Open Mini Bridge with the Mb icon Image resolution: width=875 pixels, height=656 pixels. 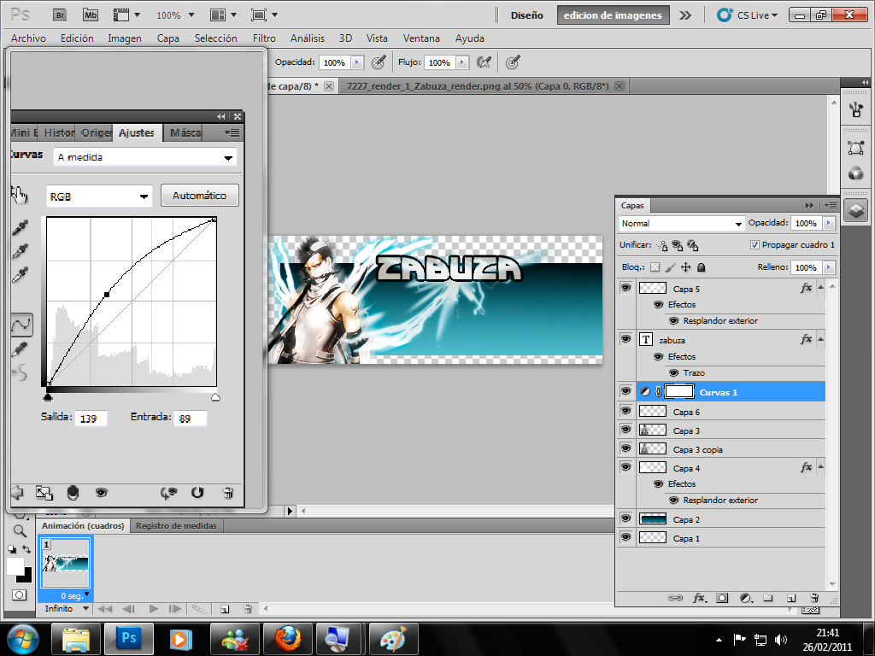coord(90,15)
